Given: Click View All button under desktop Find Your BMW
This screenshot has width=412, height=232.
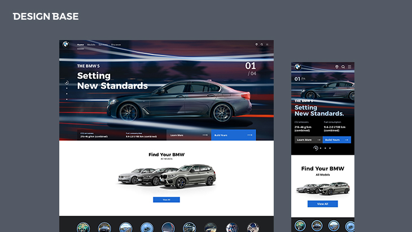Looking at the screenshot, I should coord(166,200).
